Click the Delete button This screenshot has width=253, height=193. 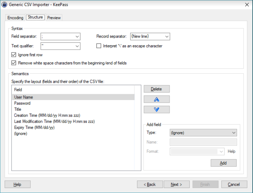tap(156, 89)
